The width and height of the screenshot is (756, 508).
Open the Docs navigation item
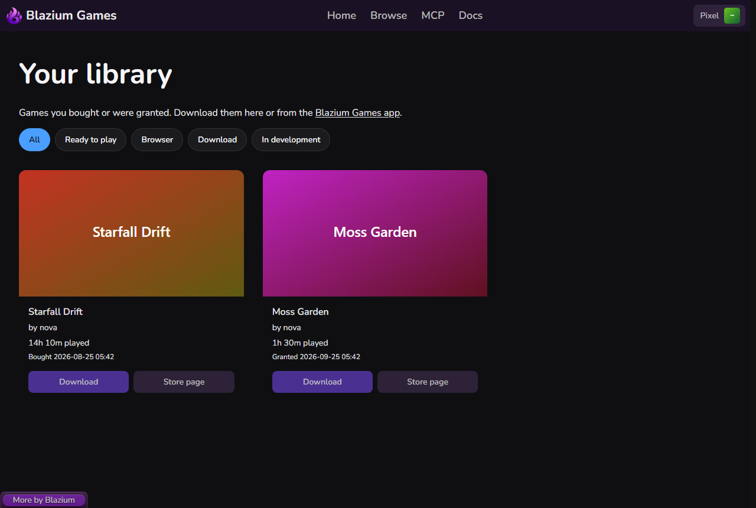pyautogui.click(x=471, y=15)
